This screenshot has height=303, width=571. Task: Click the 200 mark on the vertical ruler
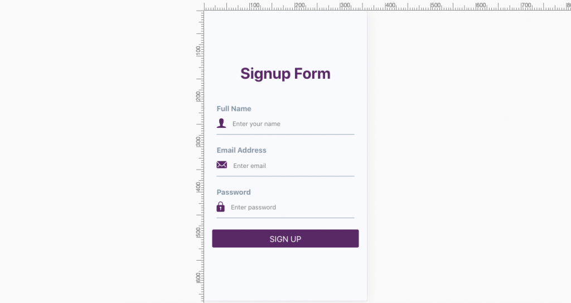click(x=200, y=102)
